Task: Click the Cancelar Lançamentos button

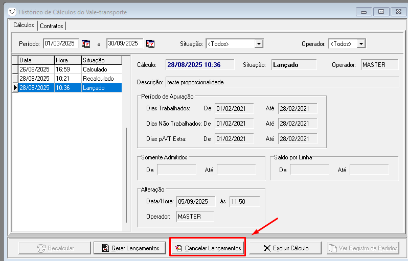Action: coord(208,248)
